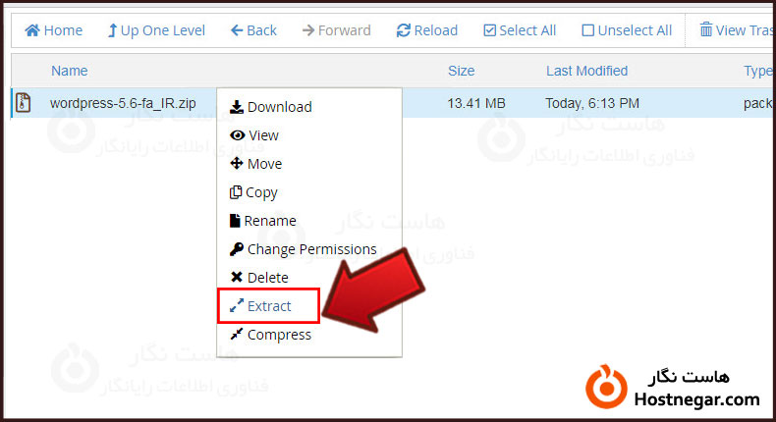The height and width of the screenshot is (422, 776).
Task: Sort files by Last Modified column
Action: 587,71
